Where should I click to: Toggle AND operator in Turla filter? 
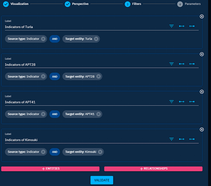click(x=55, y=39)
